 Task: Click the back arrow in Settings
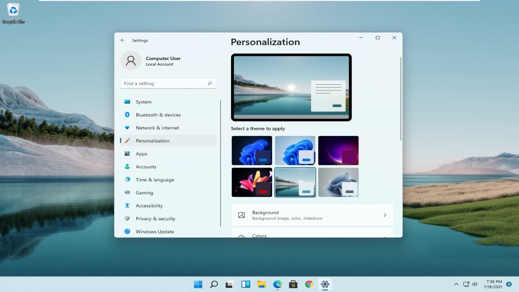point(123,41)
